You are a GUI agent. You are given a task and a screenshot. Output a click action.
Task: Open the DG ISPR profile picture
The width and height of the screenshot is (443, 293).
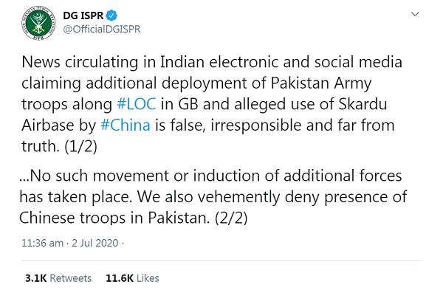38,24
